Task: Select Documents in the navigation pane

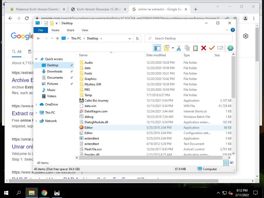Action: [x=55, y=78]
